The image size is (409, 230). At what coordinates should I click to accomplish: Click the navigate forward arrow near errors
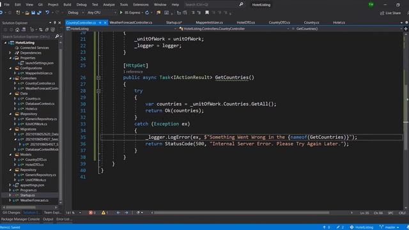pyautogui.click(x=127, y=213)
